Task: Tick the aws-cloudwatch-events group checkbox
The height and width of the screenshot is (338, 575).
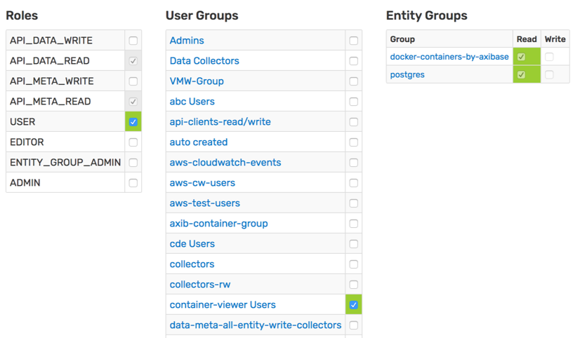Action: click(354, 163)
